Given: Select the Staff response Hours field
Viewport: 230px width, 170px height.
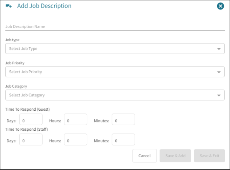Looking at the screenshot, I should coord(75,140).
